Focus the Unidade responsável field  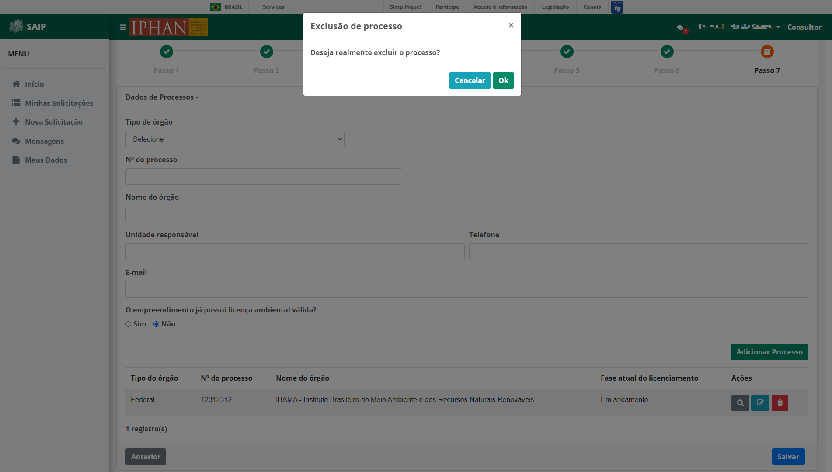(295, 252)
